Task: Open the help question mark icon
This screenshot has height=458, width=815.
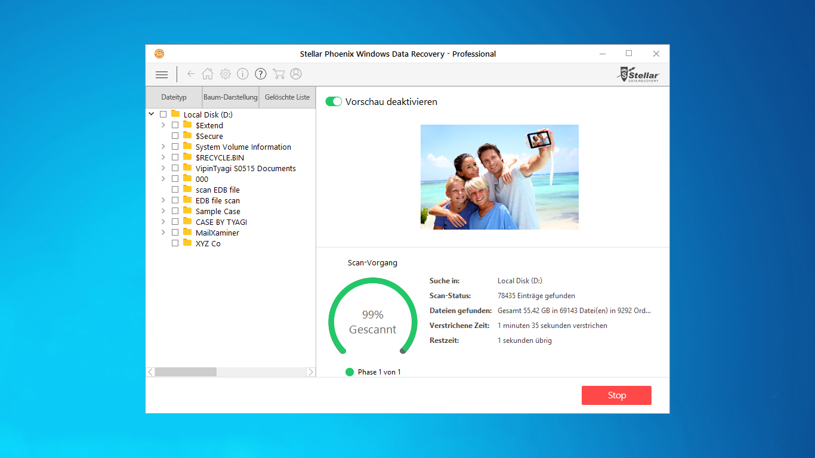Action: [261, 74]
